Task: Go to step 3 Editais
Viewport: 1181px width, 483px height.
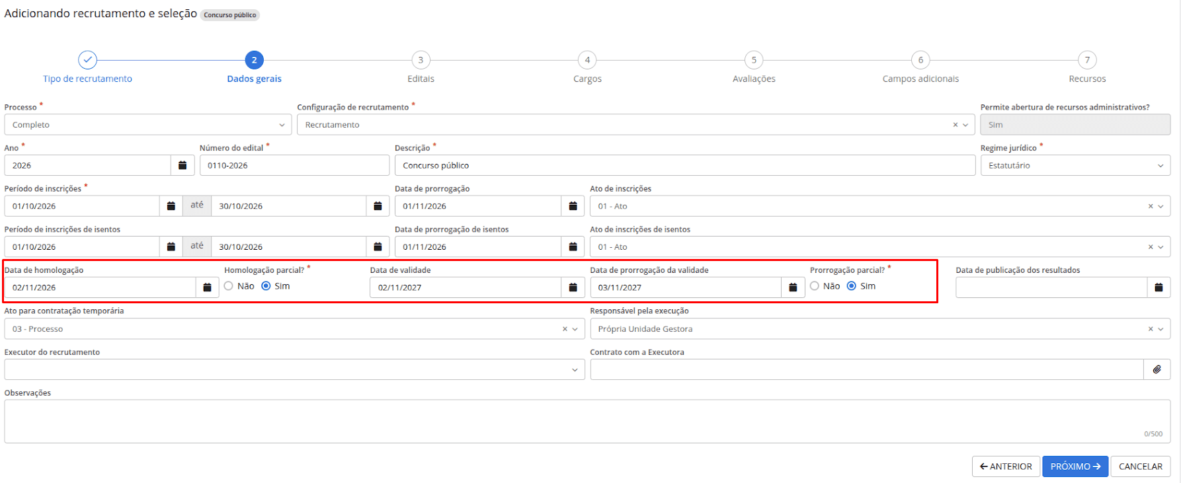Action: pos(421,67)
